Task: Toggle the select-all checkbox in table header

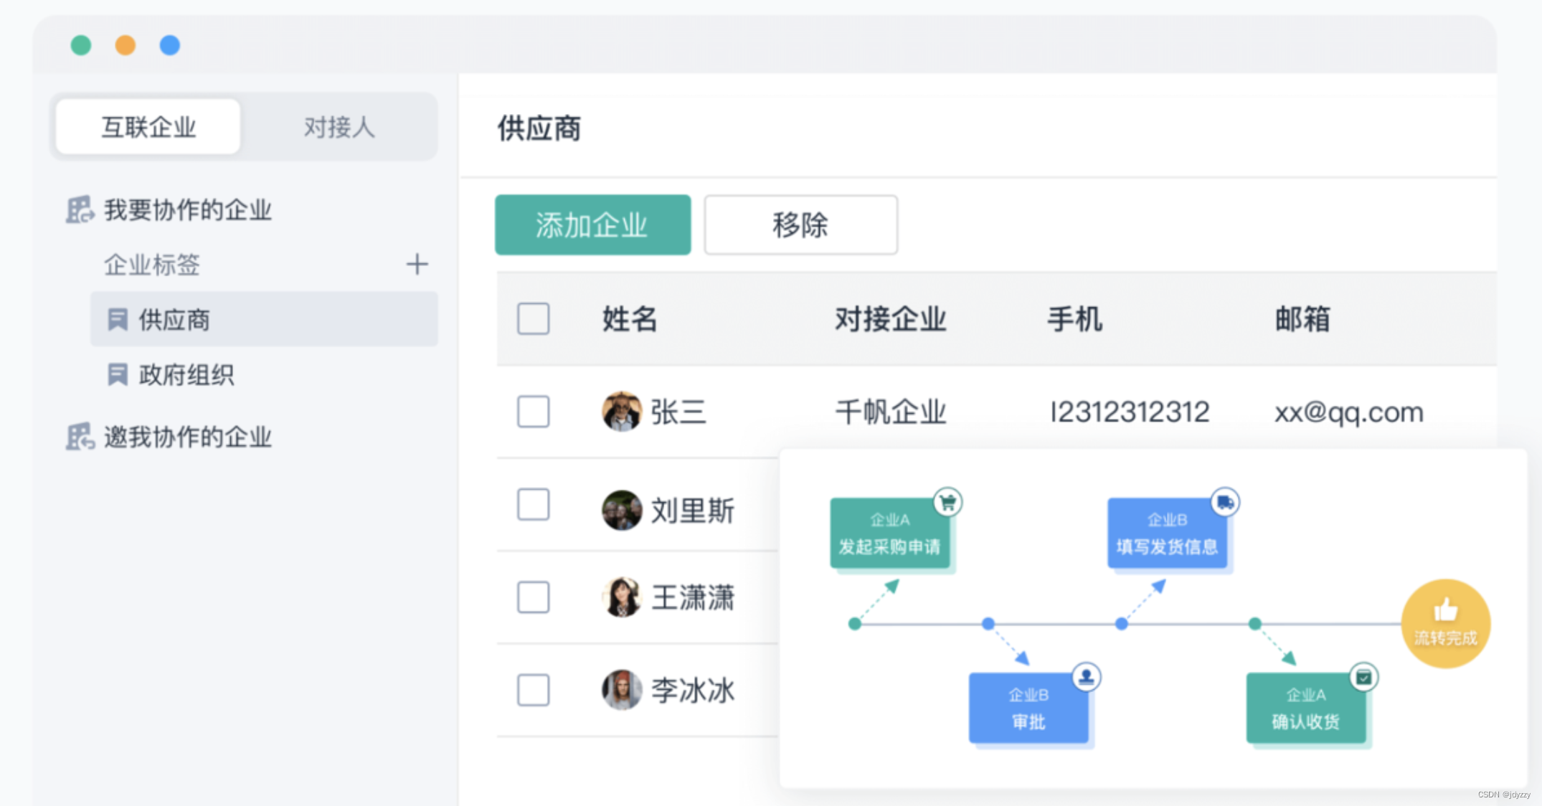Action: point(533,319)
